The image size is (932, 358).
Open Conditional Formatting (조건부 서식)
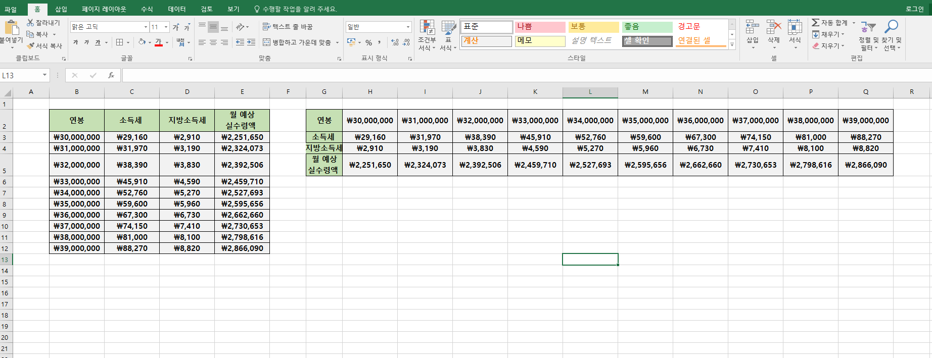tap(427, 35)
